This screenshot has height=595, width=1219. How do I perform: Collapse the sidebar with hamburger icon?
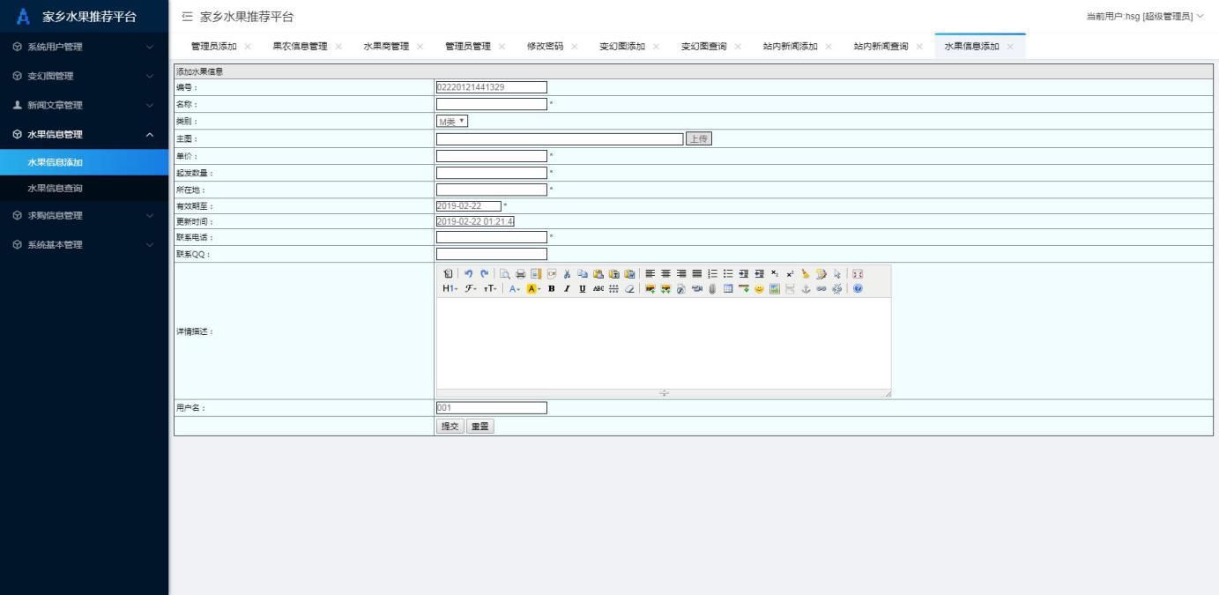click(x=186, y=17)
